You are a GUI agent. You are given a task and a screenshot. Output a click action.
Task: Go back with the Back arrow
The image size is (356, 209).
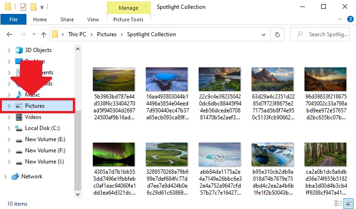9,34
